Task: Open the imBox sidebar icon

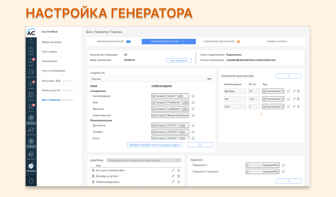Action: pyautogui.click(x=31, y=62)
